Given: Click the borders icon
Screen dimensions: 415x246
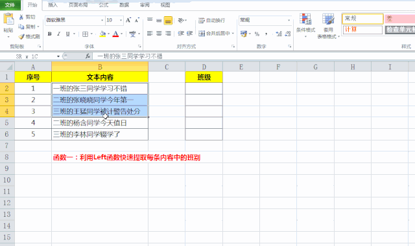Looking at the screenshot, I should tap(85, 34).
